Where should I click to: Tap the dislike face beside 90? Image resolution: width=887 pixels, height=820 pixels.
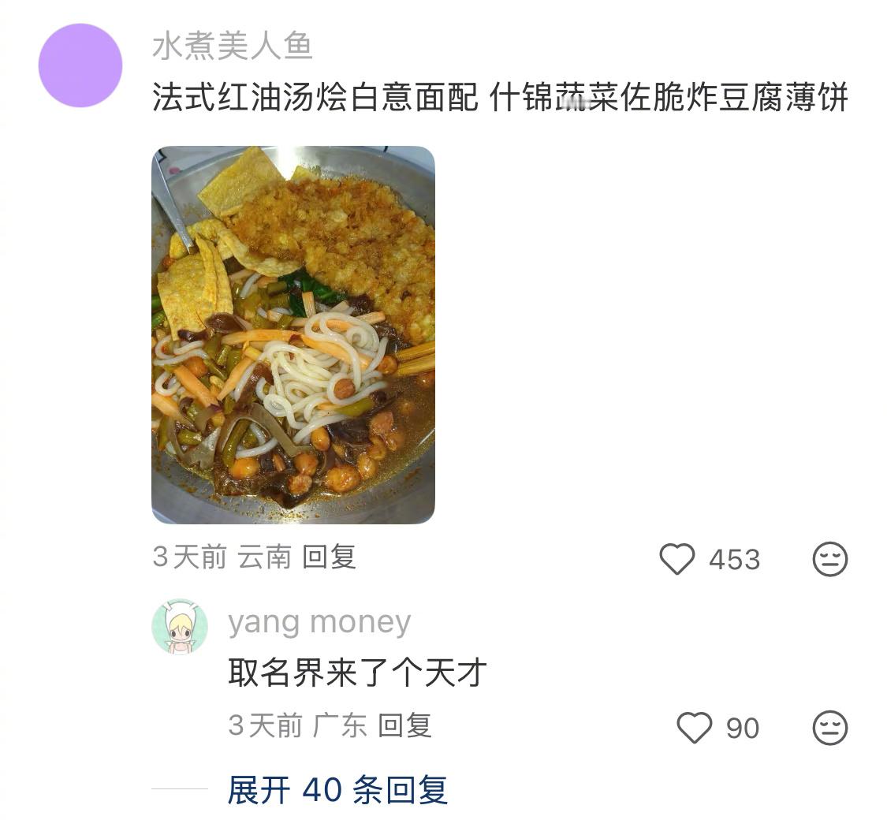coord(830,727)
